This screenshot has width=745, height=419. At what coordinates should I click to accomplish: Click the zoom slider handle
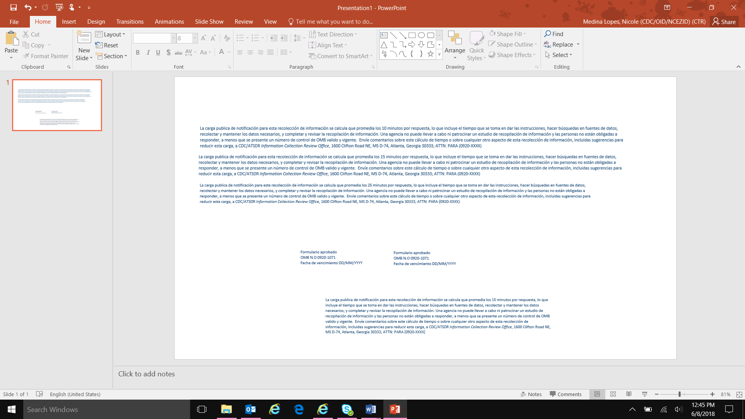(x=679, y=394)
